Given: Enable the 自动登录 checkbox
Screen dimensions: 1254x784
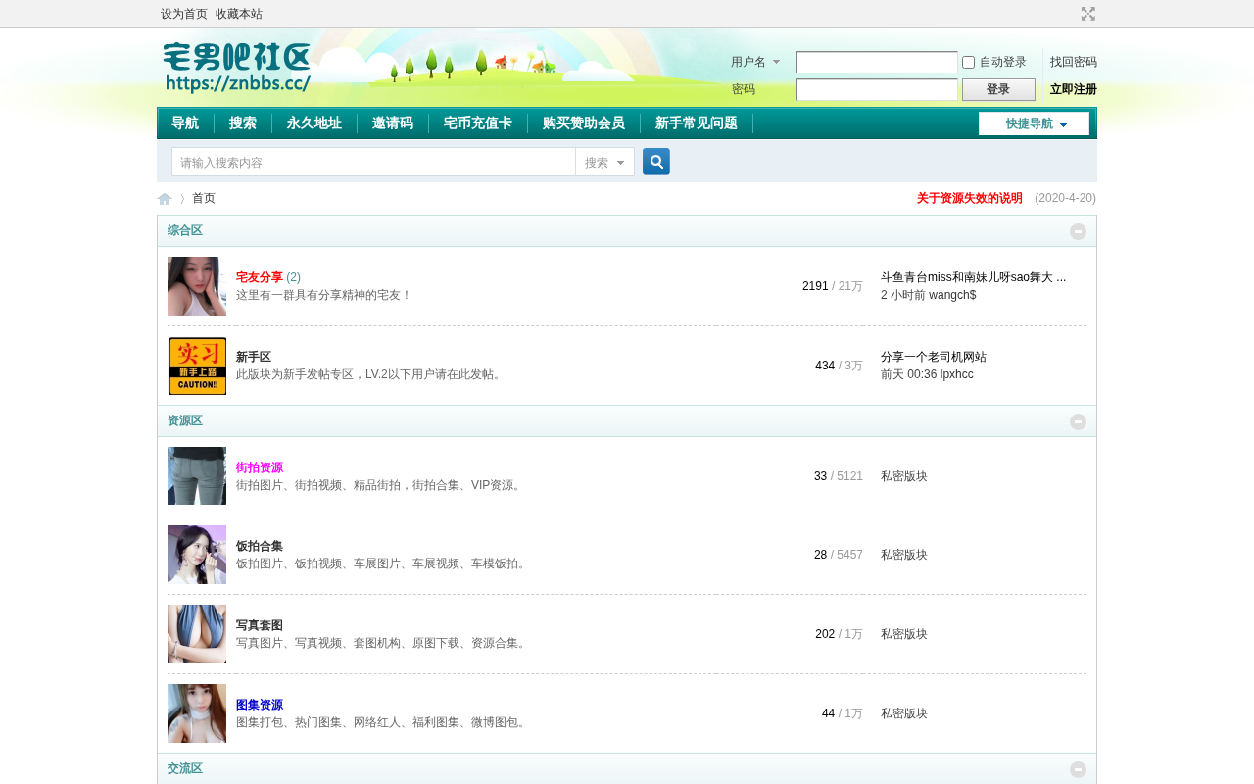Looking at the screenshot, I should [968, 62].
